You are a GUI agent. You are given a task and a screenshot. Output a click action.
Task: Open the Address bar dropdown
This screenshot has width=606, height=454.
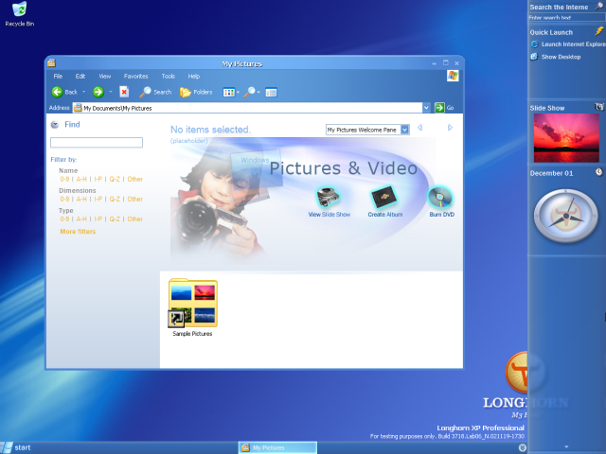[426, 108]
